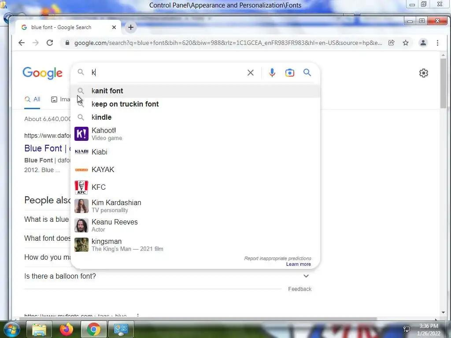
Task: Open Chrome three-dot menu
Action: coord(437,43)
